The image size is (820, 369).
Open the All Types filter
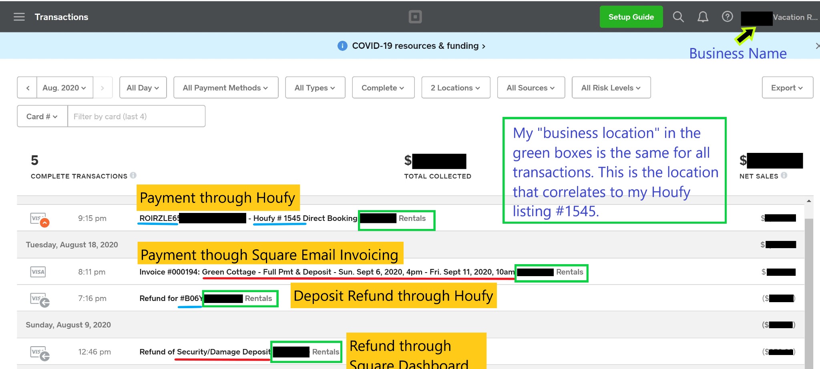(315, 88)
